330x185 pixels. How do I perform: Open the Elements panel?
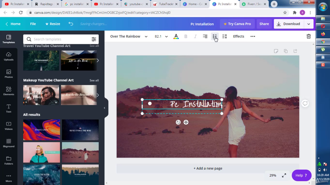point(9,91)
